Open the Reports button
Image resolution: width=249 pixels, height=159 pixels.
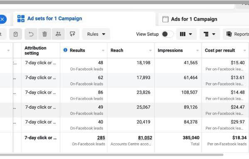tap(236, 34)
